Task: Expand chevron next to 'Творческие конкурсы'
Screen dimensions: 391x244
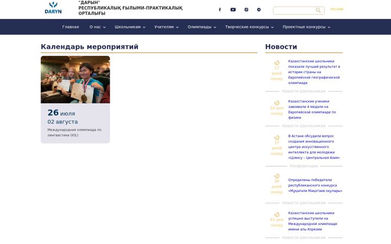Action: click(x=272, y=27)
